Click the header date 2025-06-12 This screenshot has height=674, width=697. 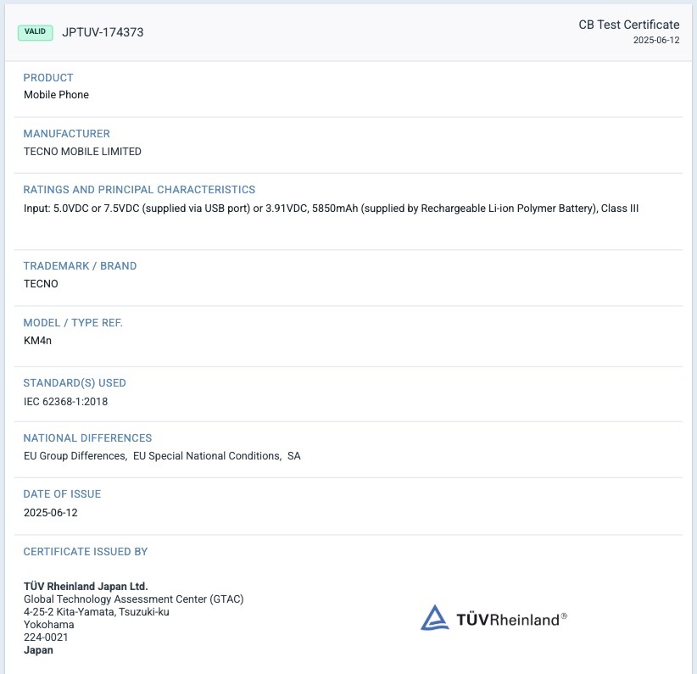tap(656, 40)
